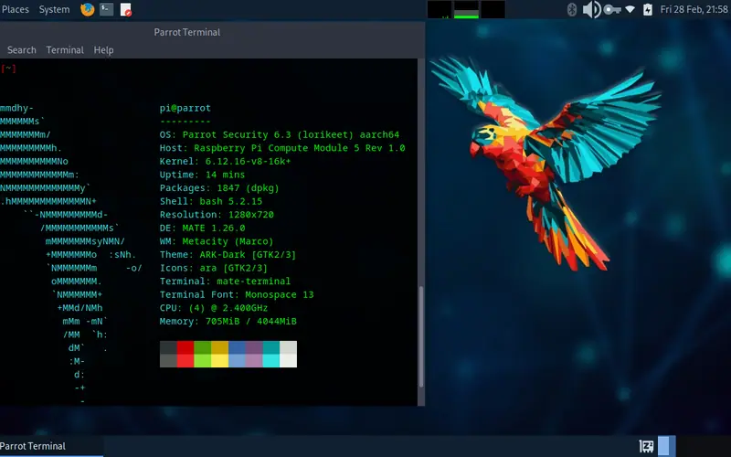Click the teal color block
731x457 pixels.
[270, 347]
